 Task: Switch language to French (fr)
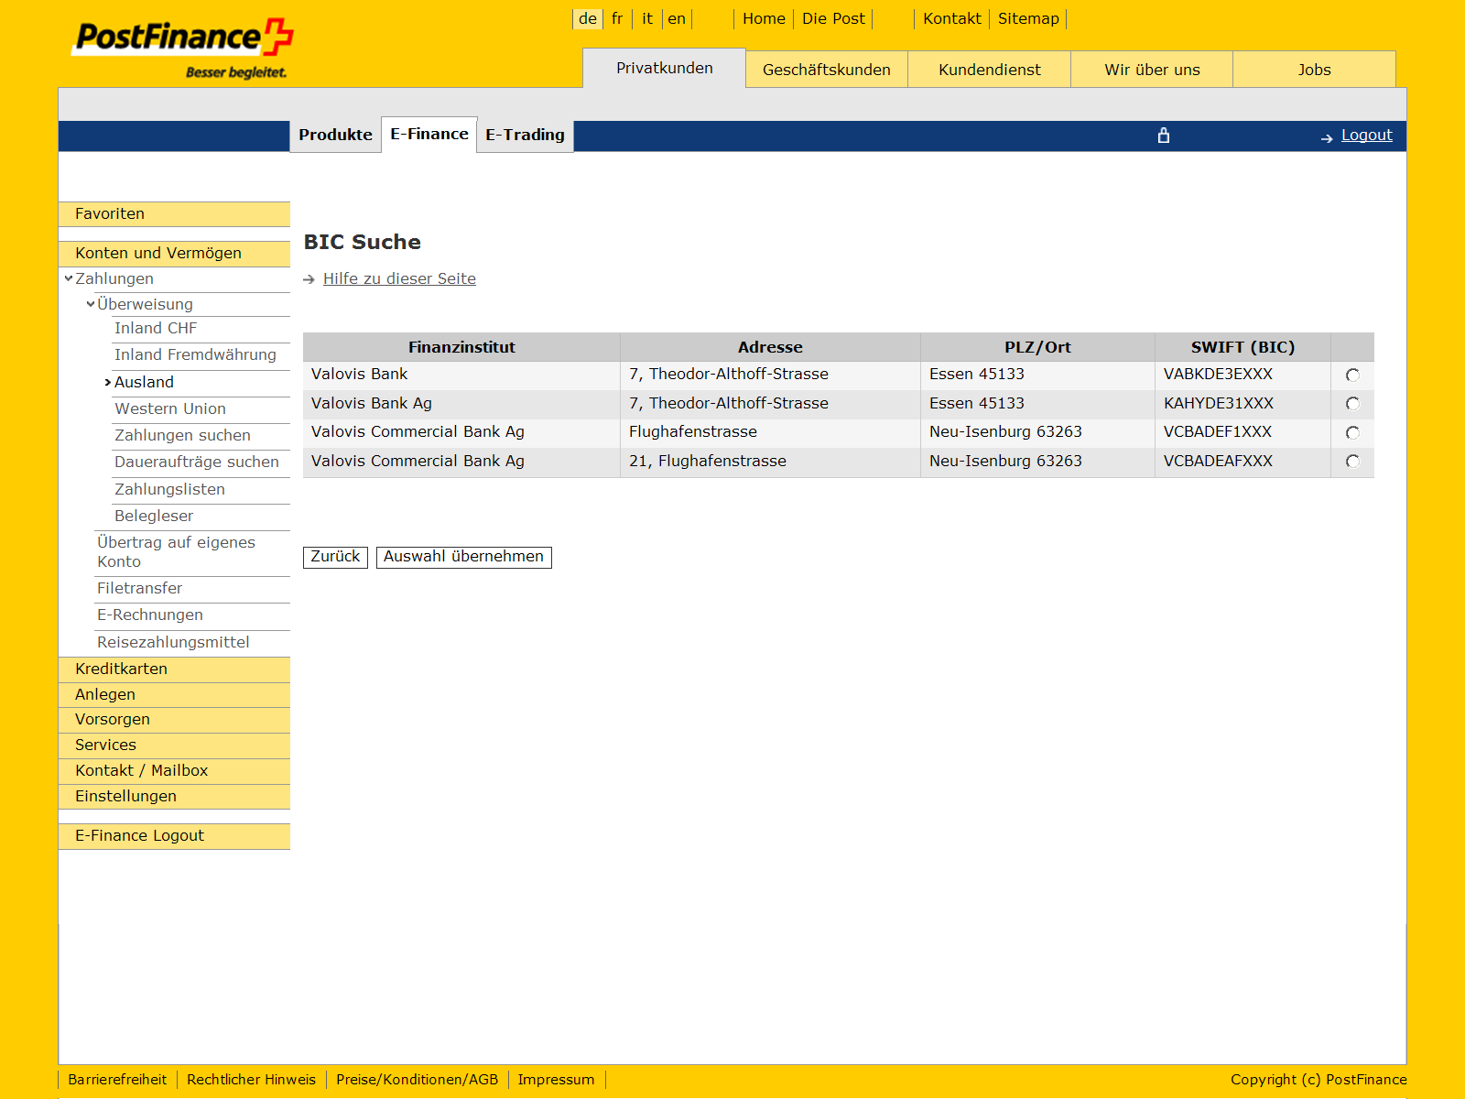point(617,18)
